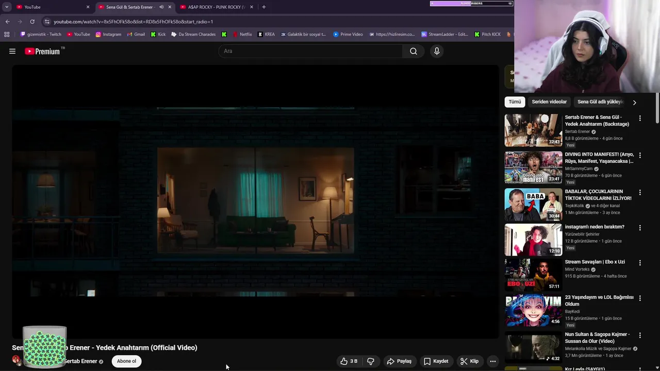Open the YouTube bookmark
660x371 pixels.
point(78,35)
